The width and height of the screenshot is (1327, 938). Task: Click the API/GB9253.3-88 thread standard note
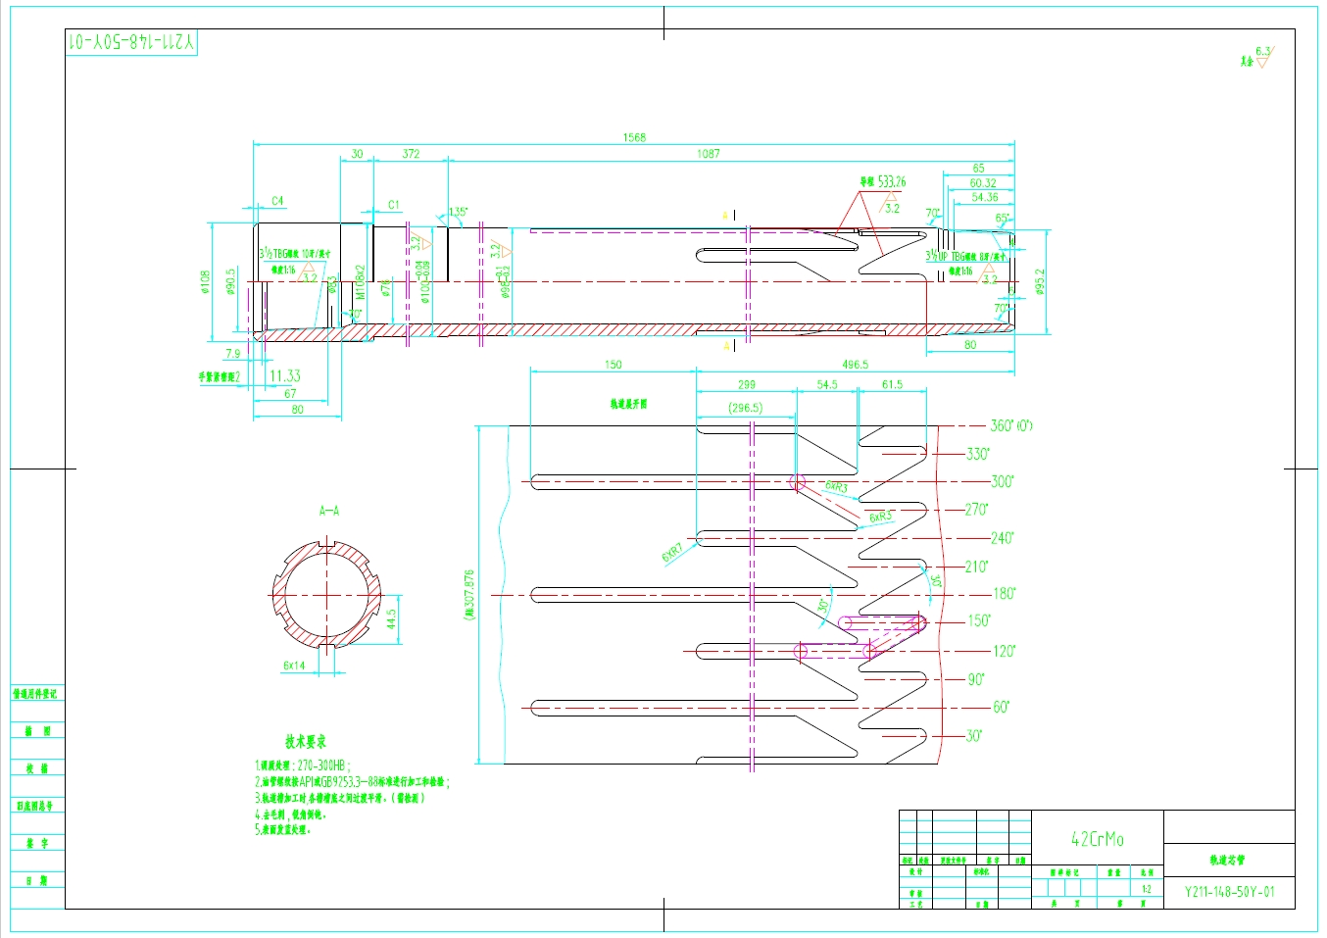[352, 782]
